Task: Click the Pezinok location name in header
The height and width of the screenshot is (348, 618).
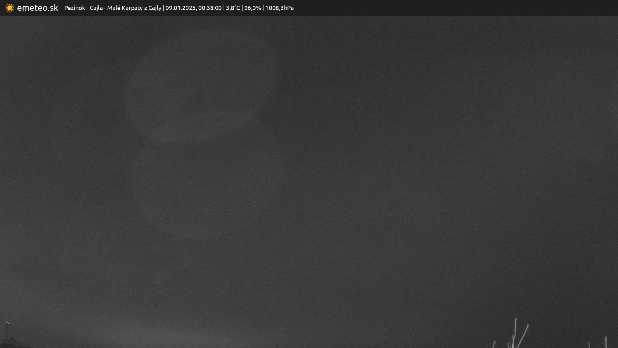Action: click(x=75, y=8)
